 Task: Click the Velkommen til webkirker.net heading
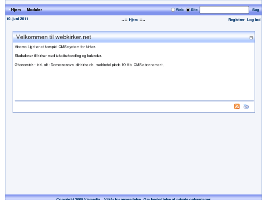(54, 37)
